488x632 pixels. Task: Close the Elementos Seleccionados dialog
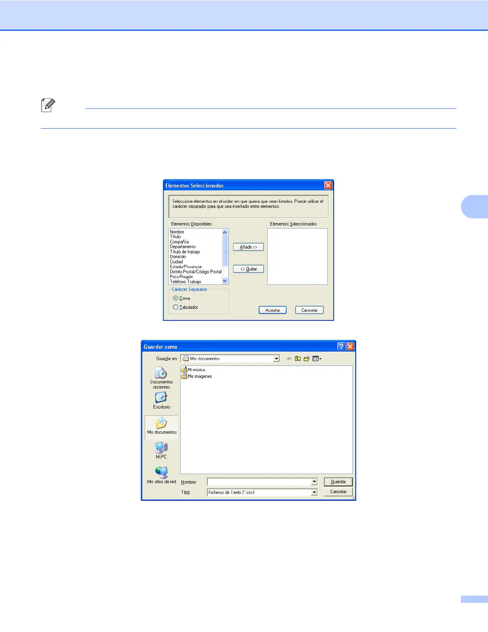[328, 185]
